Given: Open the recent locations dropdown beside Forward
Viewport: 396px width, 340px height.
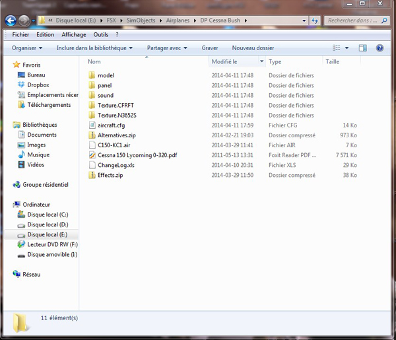Looking at the screenshot, I should click(34, 20).
